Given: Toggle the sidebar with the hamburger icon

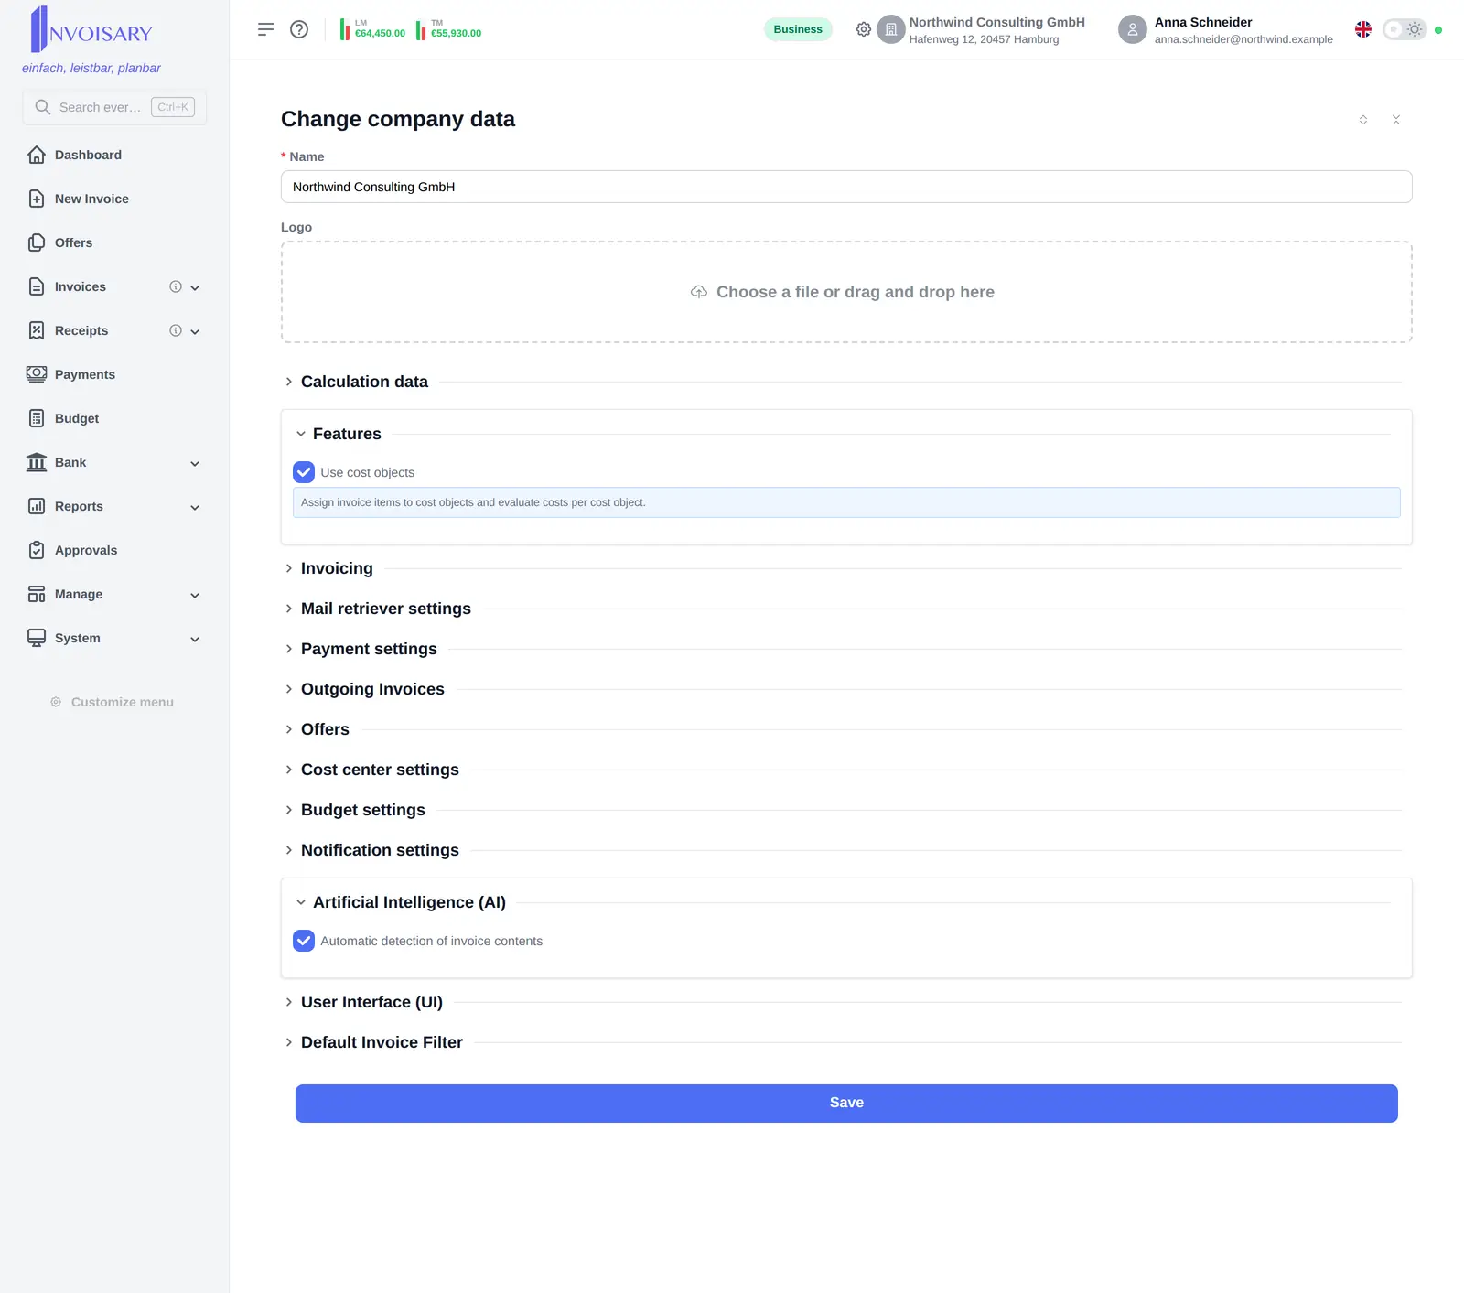Looking at the screenshot, I should point(266,29).
